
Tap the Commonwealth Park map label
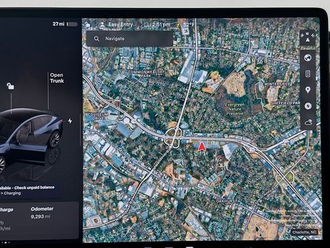click(145, 74)
